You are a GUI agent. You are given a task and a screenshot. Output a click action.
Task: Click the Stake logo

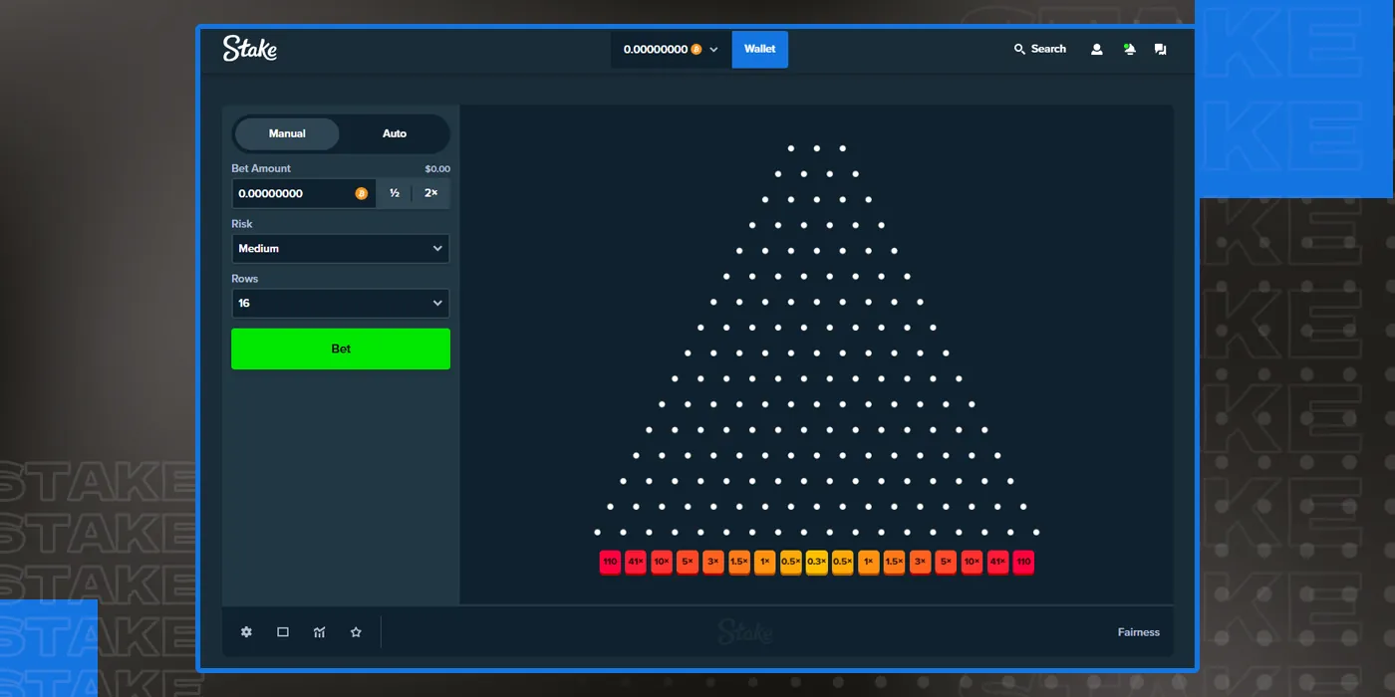[250, 48]
